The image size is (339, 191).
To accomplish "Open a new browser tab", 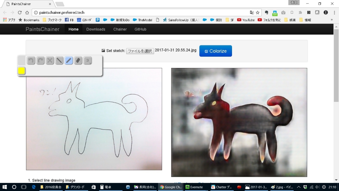I will [x=60, y=4].
